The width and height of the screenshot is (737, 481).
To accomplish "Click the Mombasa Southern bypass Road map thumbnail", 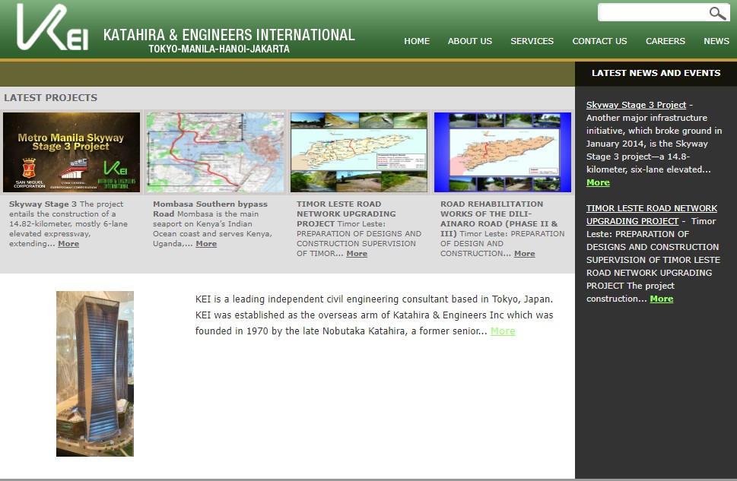I will click(x=214, y=151).
